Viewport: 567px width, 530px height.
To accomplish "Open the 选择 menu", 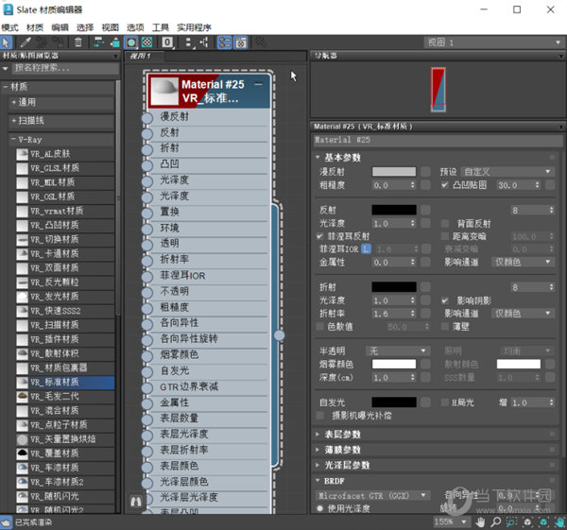I will (85, 27).
